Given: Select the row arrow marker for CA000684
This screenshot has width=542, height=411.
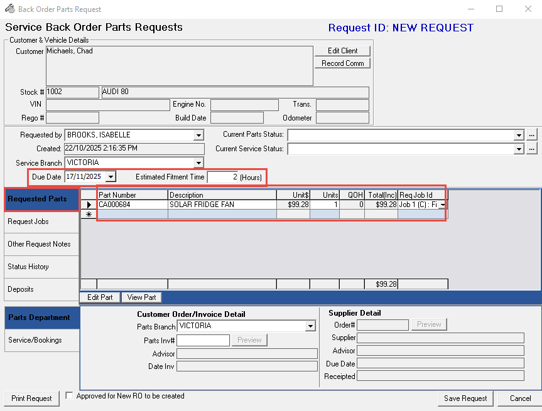Looking at the screenshot, I should tap(89, 205).
